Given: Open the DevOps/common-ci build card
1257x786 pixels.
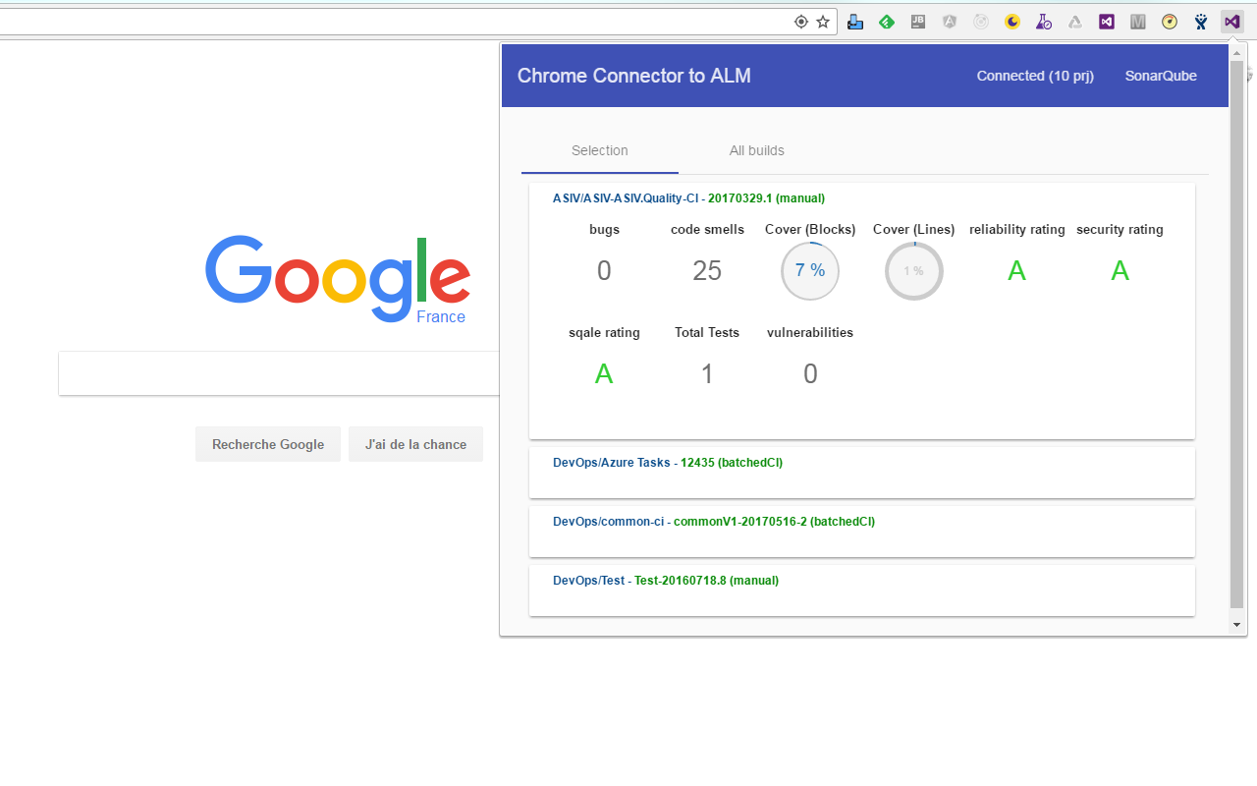Looking at the screenshot, I should point(862,532).
